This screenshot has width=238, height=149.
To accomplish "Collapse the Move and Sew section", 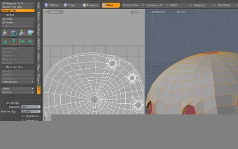I will click(x=3, y=67).
